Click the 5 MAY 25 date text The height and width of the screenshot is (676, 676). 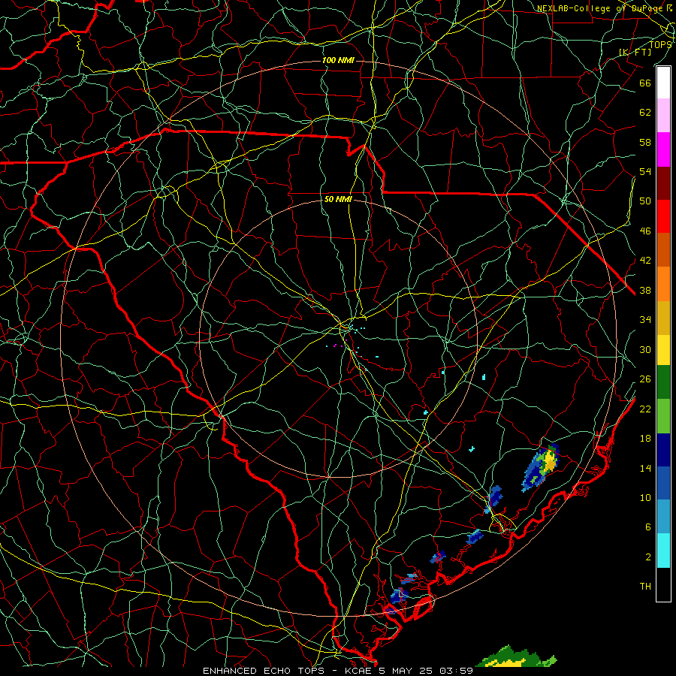coord(406,671)
